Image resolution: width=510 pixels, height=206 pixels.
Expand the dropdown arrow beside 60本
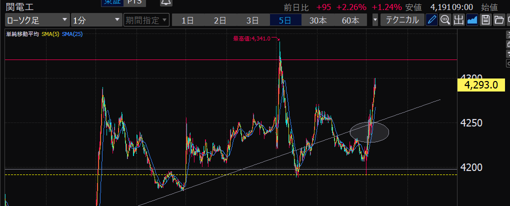375,20
